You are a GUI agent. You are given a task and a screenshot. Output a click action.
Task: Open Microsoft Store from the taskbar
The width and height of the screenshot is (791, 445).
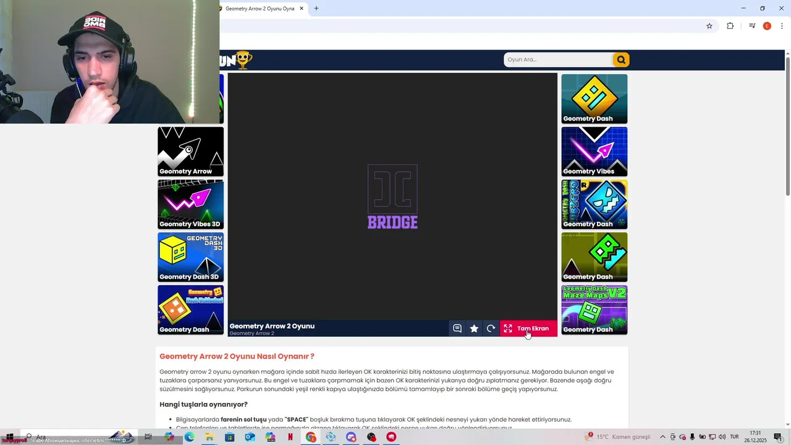(x=229, y=437)
